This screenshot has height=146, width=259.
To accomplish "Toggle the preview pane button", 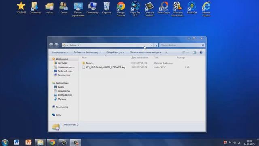I will pos(194,52).
